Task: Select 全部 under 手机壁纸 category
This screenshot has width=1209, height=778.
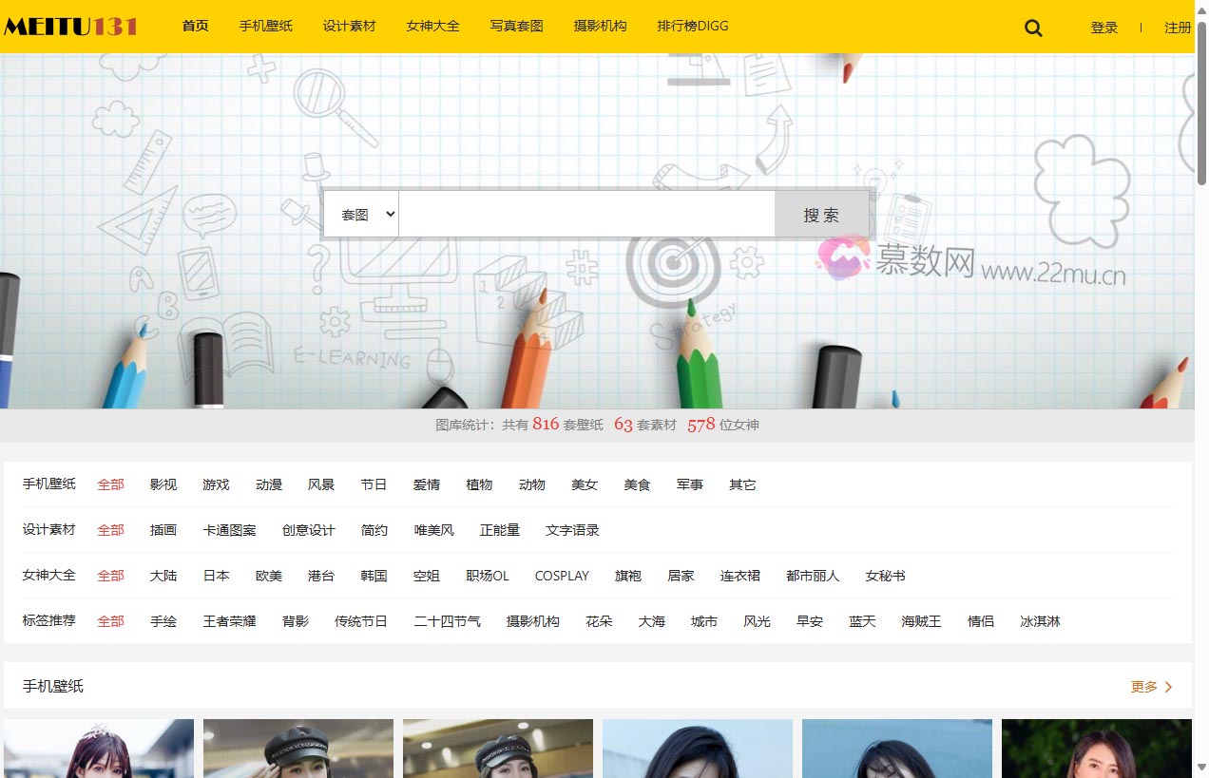Action: [x=111, y=484]
